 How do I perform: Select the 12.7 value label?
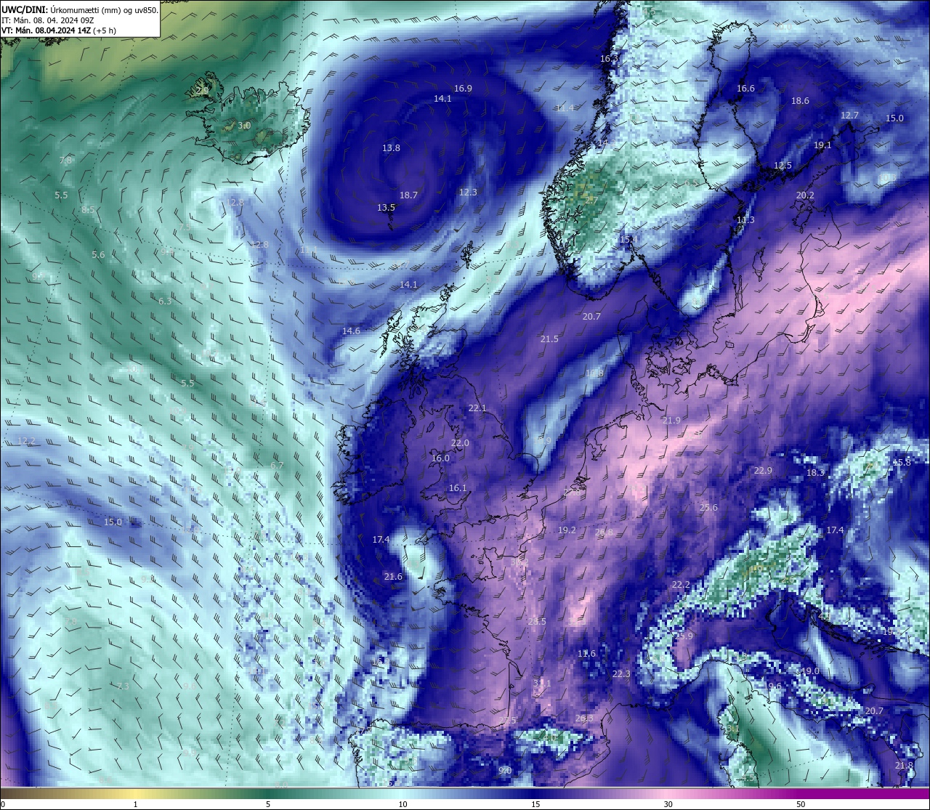tap(849, 116)
